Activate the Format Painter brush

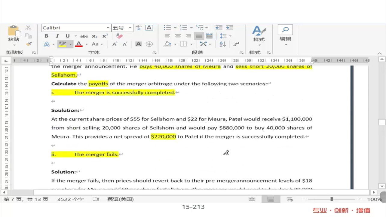(29, 44)
